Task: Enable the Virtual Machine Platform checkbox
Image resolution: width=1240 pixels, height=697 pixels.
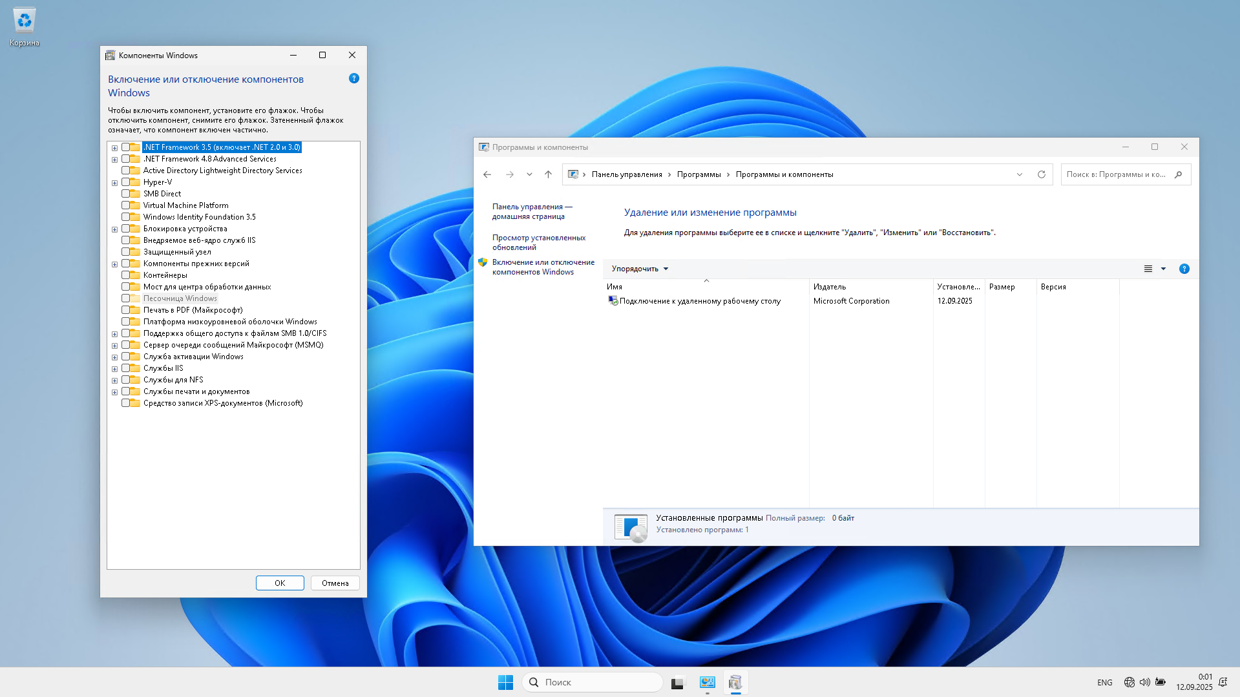Action: (x=125, y=205)
